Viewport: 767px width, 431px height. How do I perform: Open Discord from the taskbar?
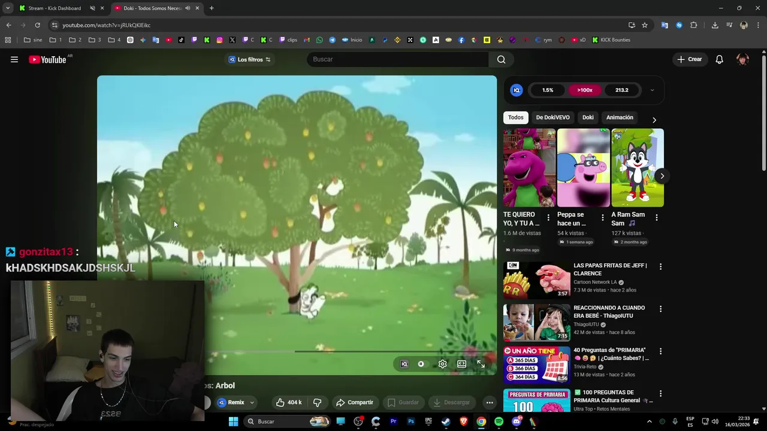point(517,421)
